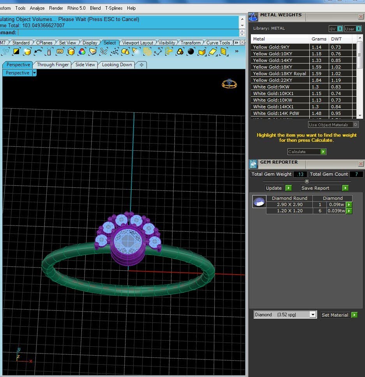Open the Diamond material dropdown

click(x=285, y=314)
